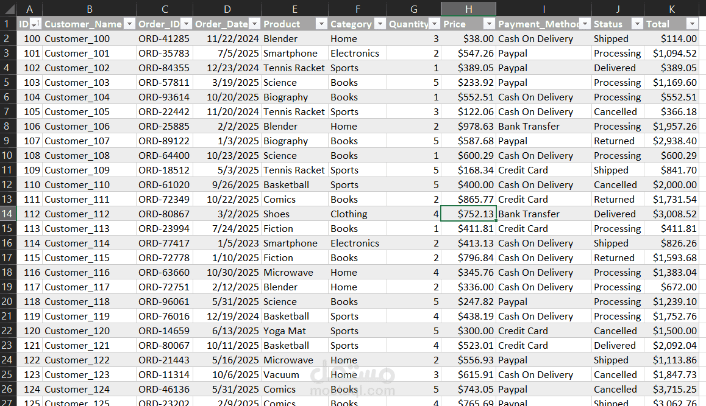Click the Credit Card cell for Customer_109
This screenshot has width=706, height=406.
543,170
